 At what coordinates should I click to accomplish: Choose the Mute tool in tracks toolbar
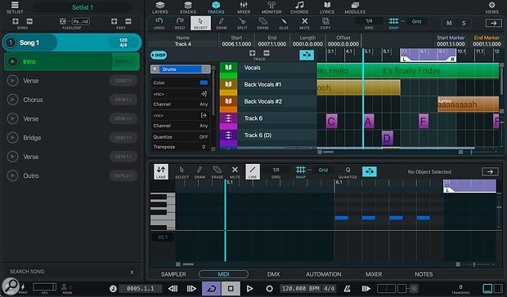(304, 23)
